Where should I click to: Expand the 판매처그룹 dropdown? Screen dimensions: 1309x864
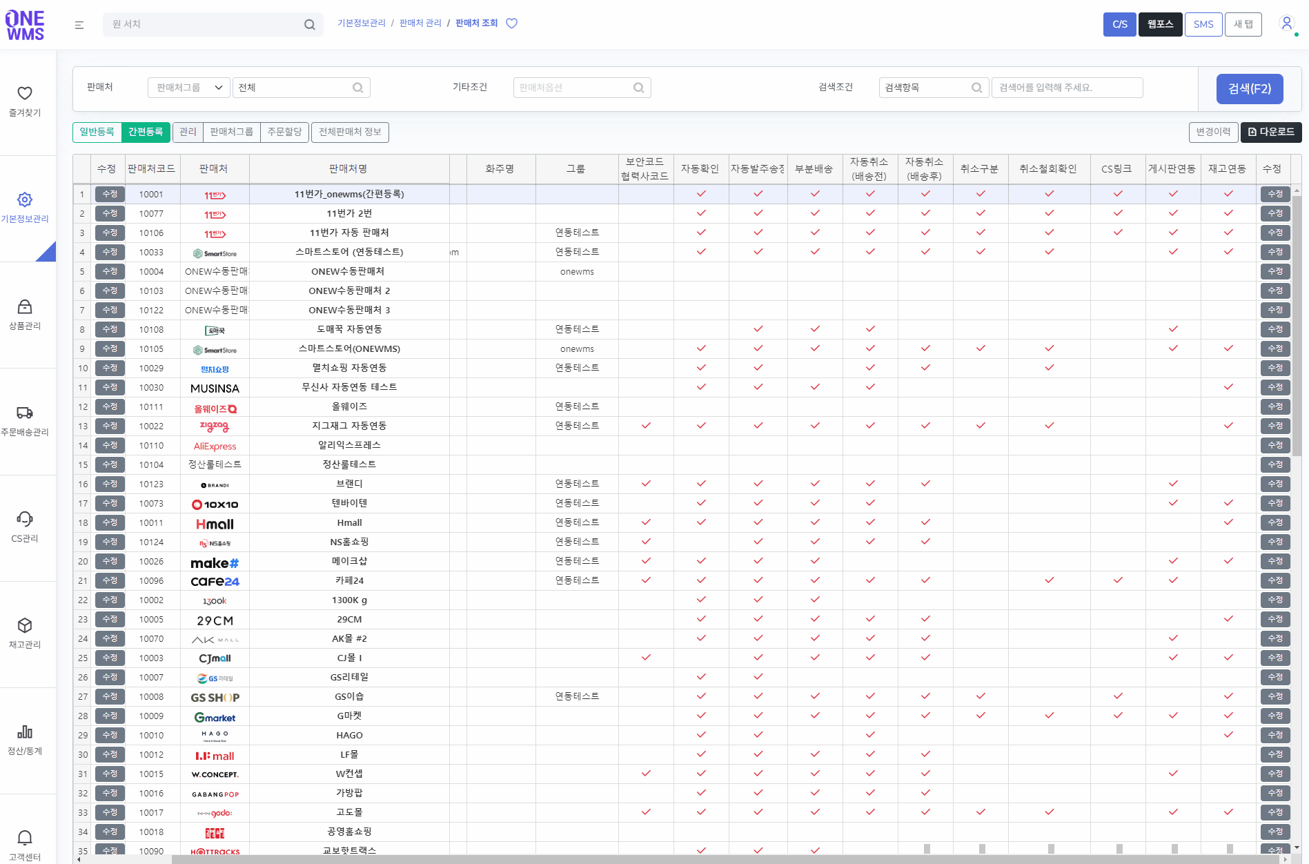pyautogui.click(x=188, y=88)
